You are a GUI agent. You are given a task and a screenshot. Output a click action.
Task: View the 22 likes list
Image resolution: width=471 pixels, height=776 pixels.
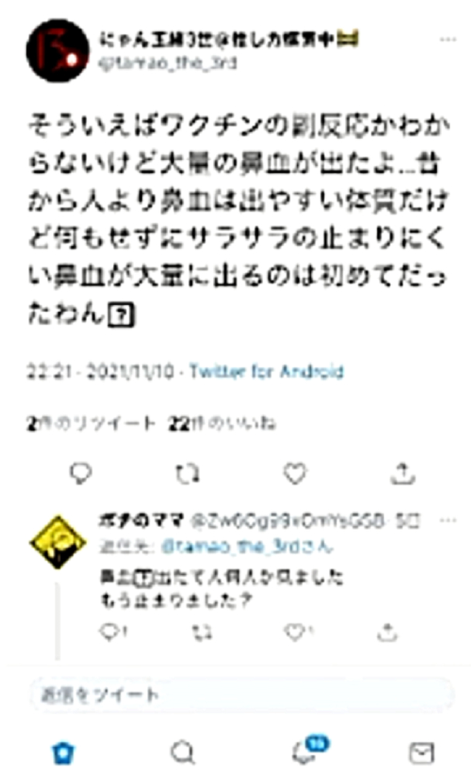pos(222,424)
